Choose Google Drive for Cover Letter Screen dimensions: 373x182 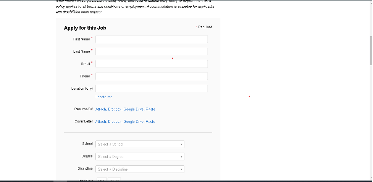[x=134, y=122]
